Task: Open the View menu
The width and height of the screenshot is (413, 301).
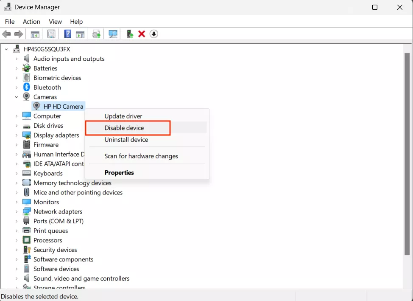Action: [x=55, y=22]
